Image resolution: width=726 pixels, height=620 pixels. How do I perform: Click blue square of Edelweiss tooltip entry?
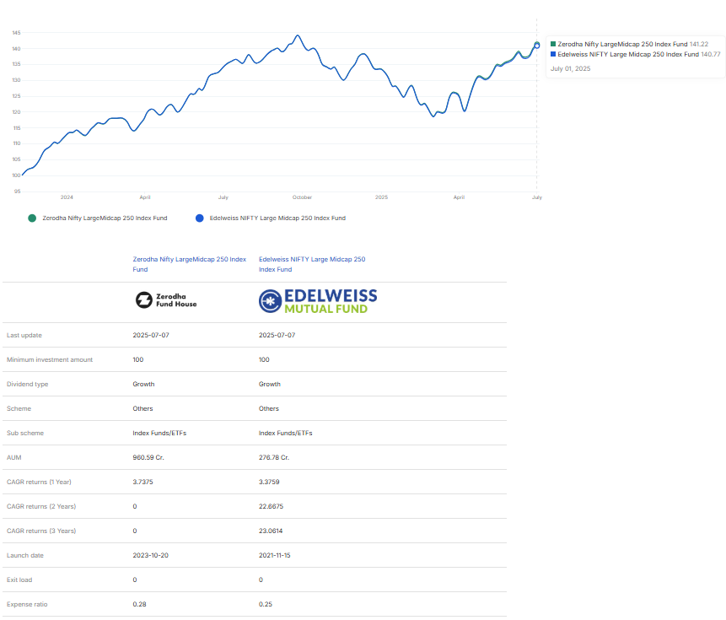click(553, 54)
